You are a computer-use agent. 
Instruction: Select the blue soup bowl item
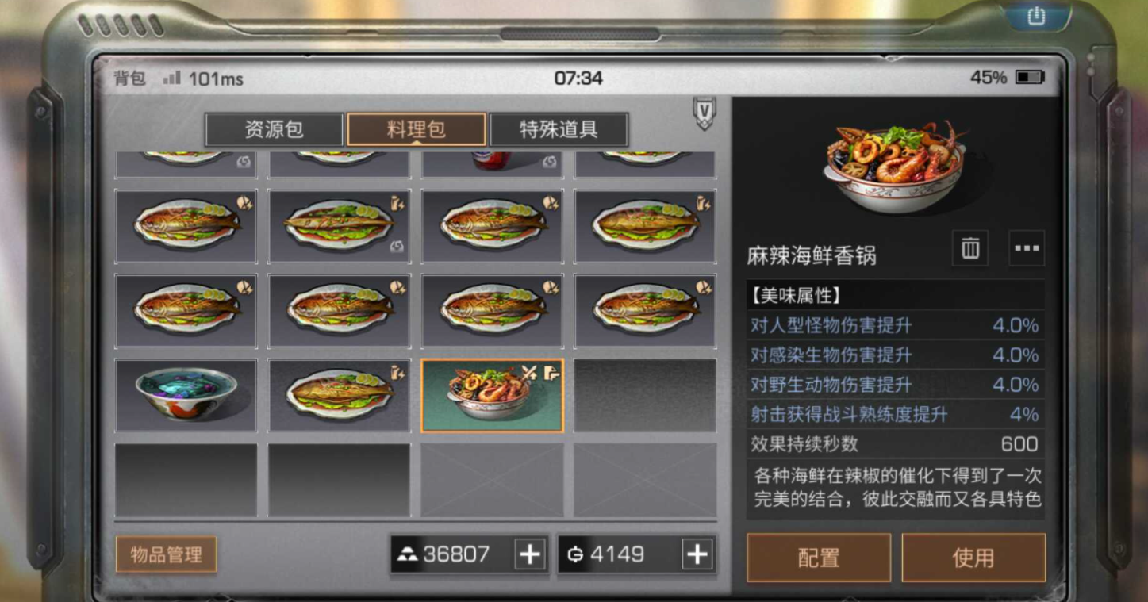click(186, 395)
